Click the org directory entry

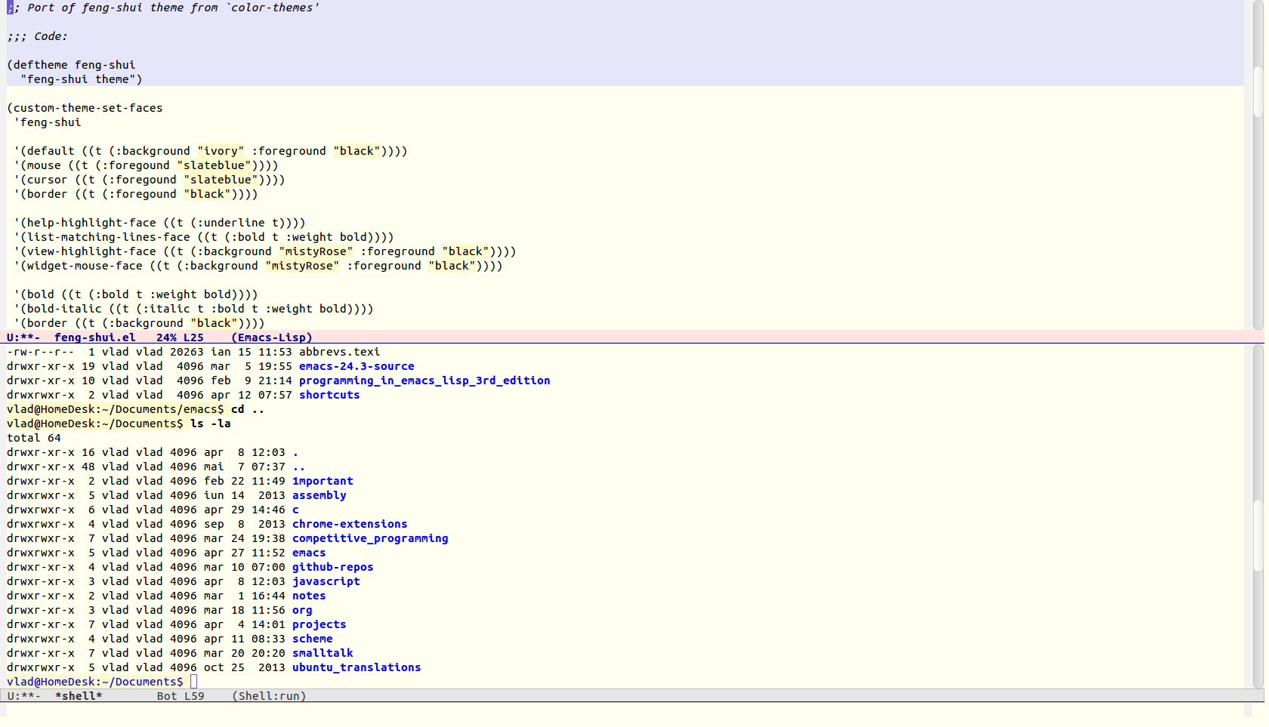[x=302, y=610]
